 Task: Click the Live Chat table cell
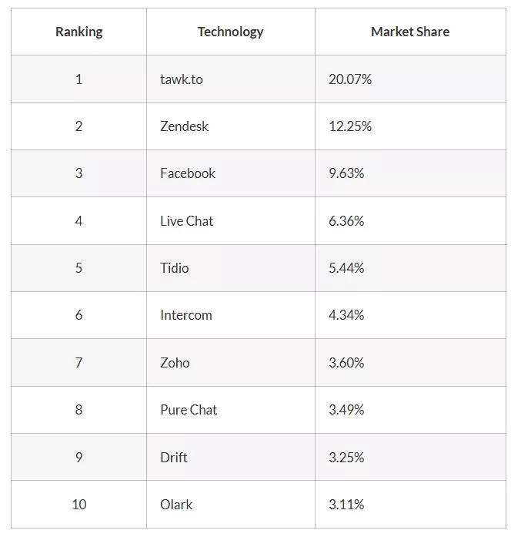(x=186, y=221)
